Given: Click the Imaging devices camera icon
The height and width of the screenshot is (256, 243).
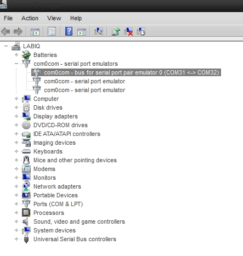Looking at the screenshot, I should click(x=26, y=143).
